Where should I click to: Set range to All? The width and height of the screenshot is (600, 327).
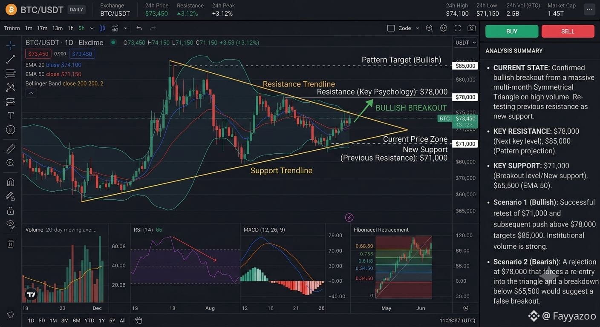point(123,320)
